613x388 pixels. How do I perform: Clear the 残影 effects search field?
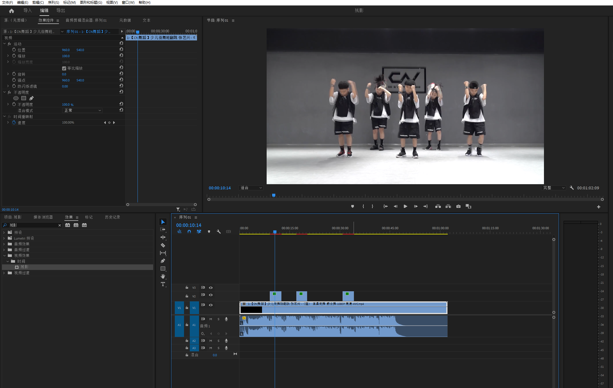point(60,225)
